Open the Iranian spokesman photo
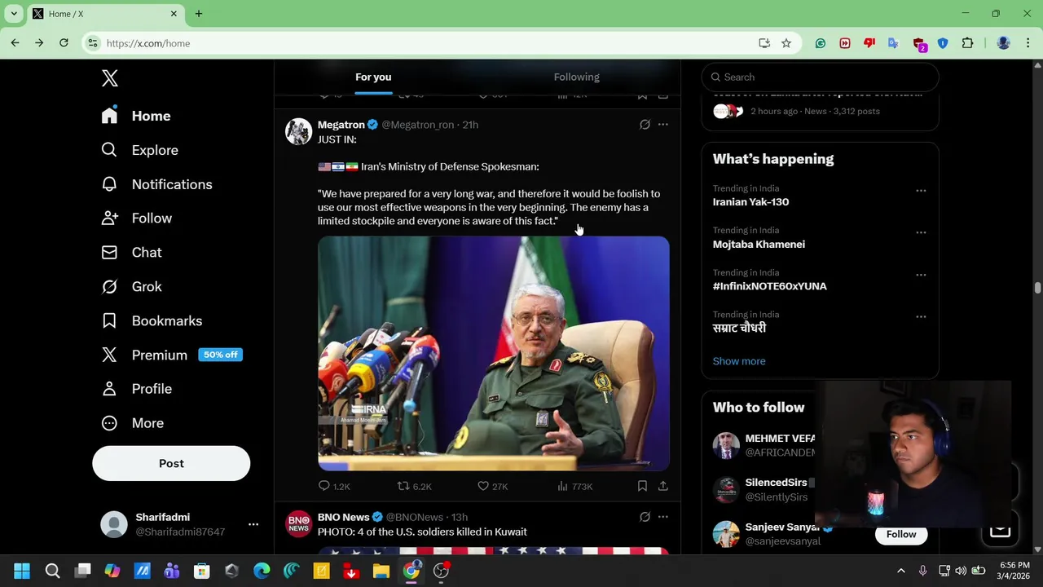Image resolution: width=1043 pixels, height=587 pixels. (494, 353)
